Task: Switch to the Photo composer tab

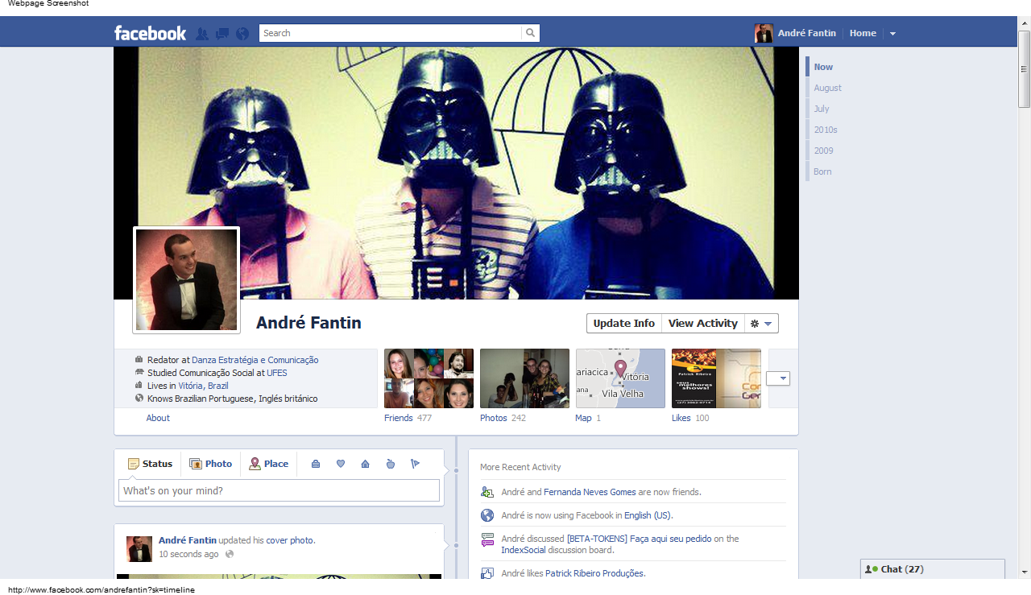Action: click(x=210, y=464)
